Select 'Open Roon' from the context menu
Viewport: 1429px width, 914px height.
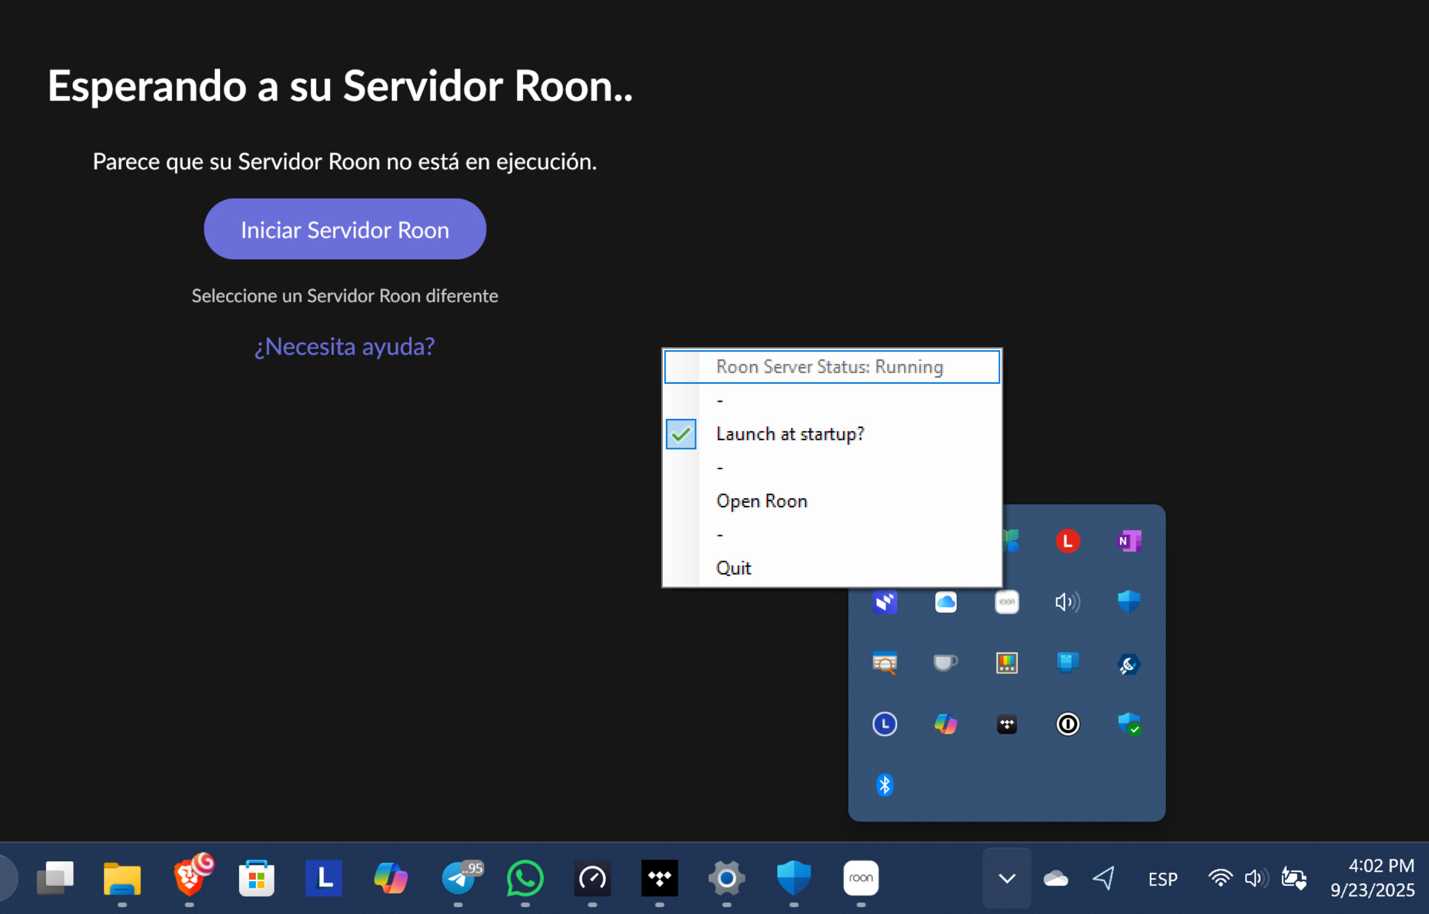click(761, 500)
